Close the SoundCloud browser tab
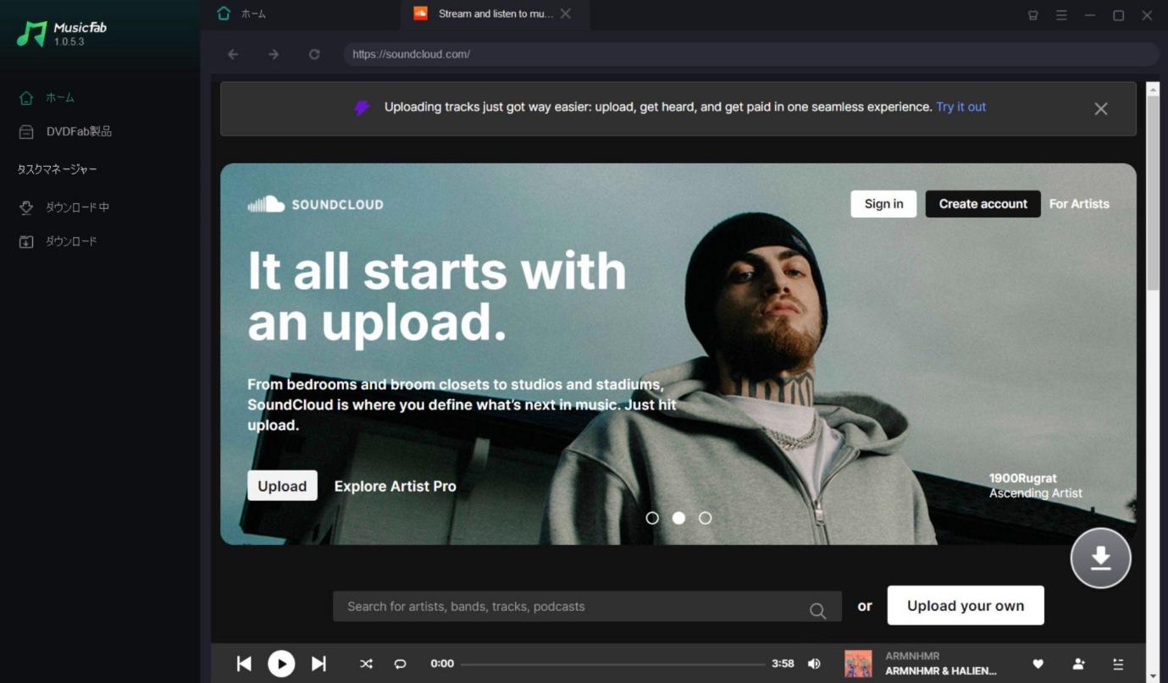The height and width of the screenshot is (683, 1168). [566, 14]
